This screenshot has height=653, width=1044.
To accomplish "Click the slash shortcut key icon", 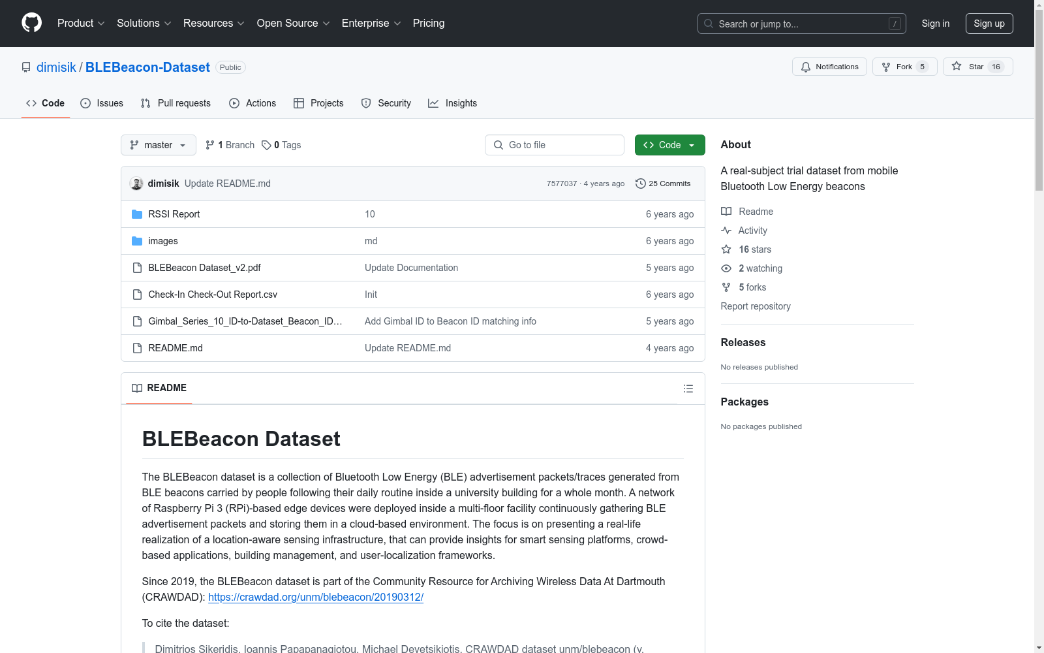I will tap(895, 24).
